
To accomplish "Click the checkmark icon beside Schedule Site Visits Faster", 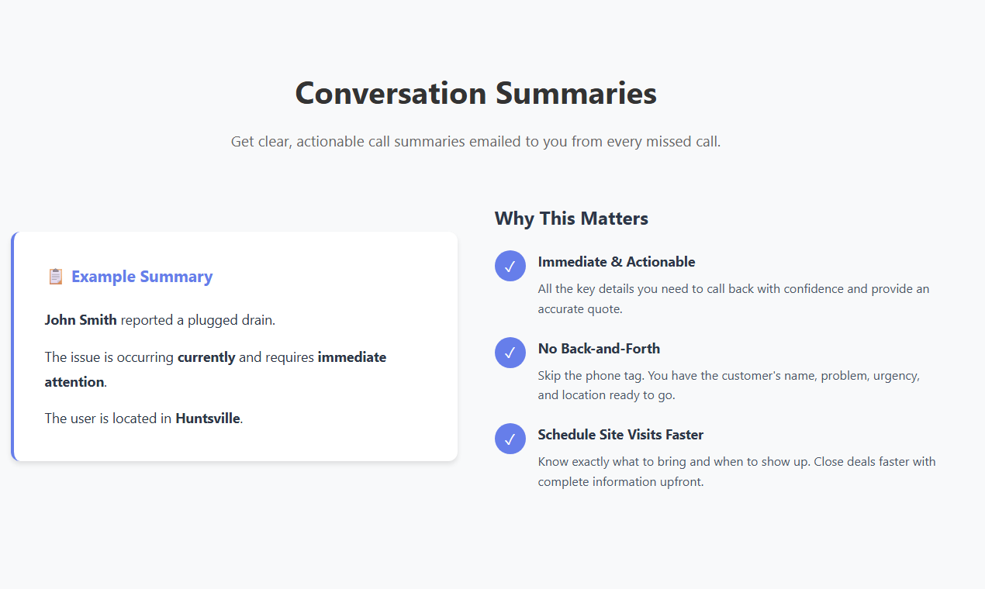I will (x=510, y=439).
